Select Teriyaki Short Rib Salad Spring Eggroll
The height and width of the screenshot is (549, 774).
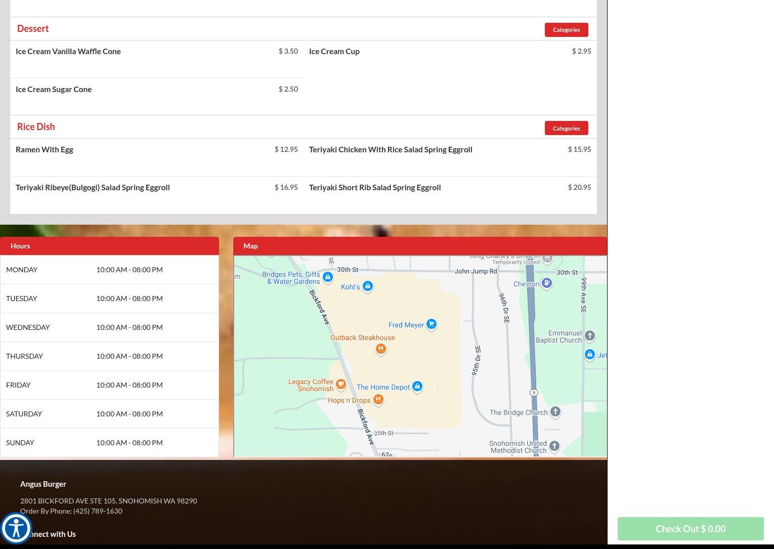(x=375, y=188)
